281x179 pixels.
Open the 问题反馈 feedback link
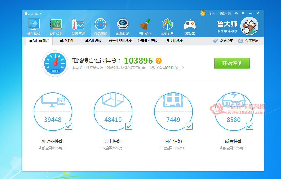(224, 13)
